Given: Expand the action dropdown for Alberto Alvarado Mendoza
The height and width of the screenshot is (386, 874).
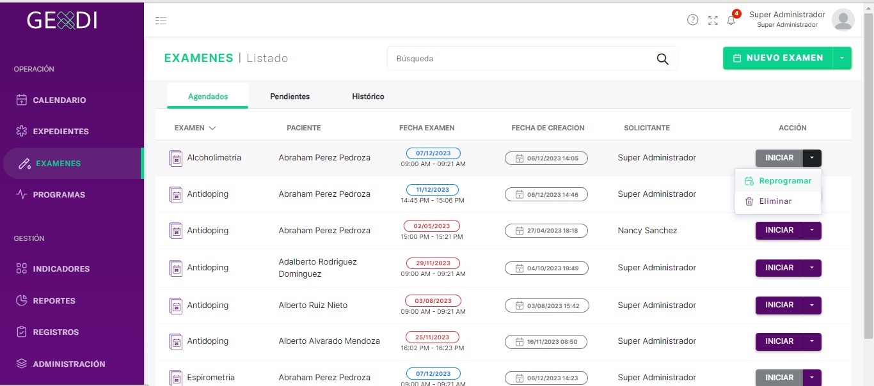Looking at the screenshot, I should (812, 341).
